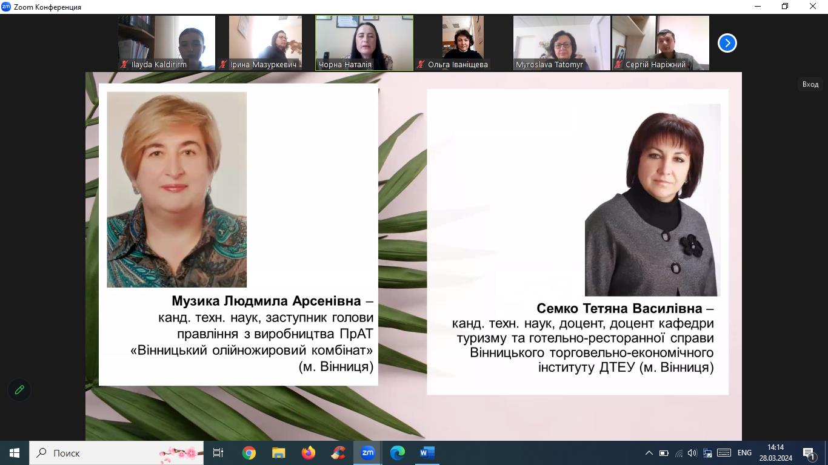This screenshot has width=828, height=465.
Task: Open the volume control in system tray
Action: (693, 453)
